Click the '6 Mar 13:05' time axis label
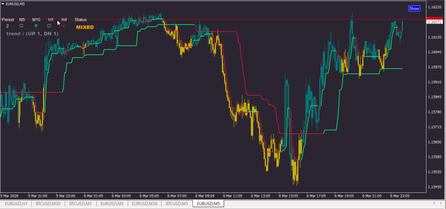This screenshot has width=446, height=209. click(260, 196)
